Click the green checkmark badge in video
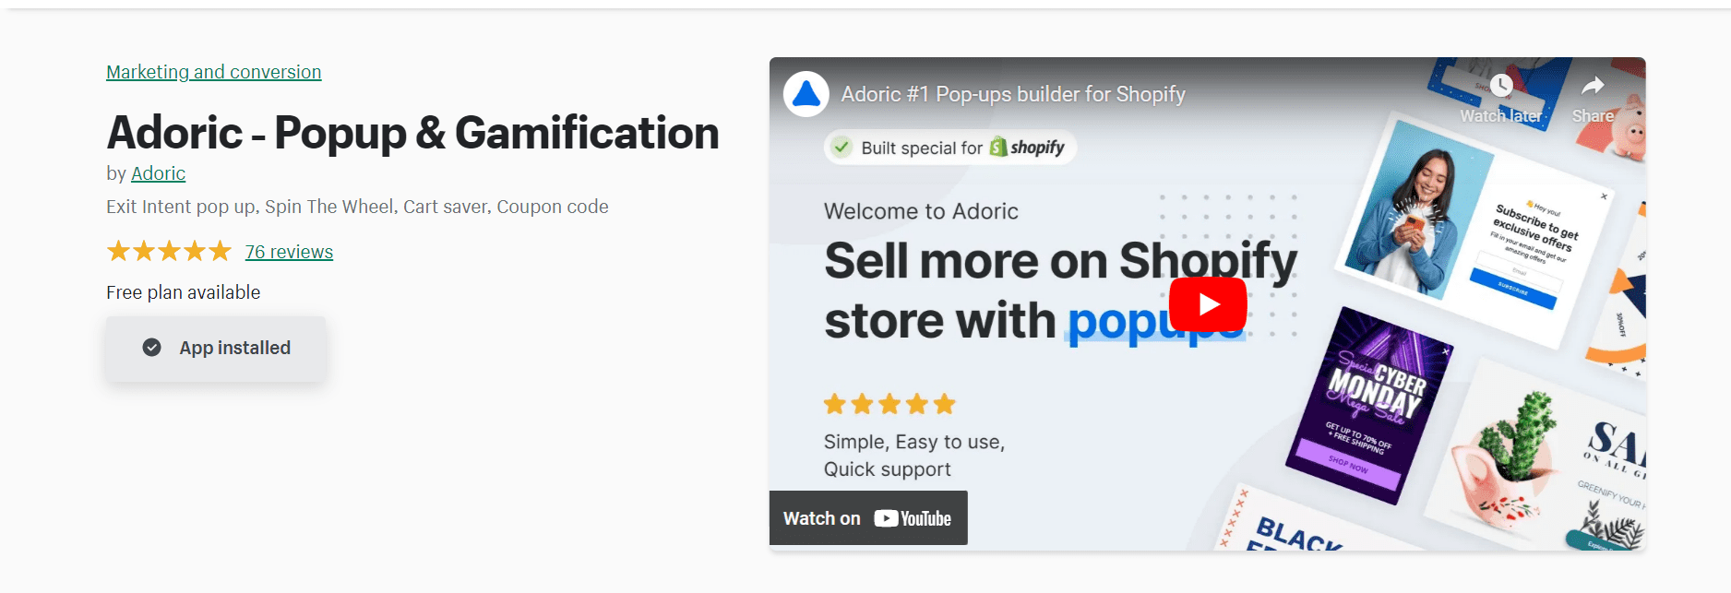 pos(842,148)
